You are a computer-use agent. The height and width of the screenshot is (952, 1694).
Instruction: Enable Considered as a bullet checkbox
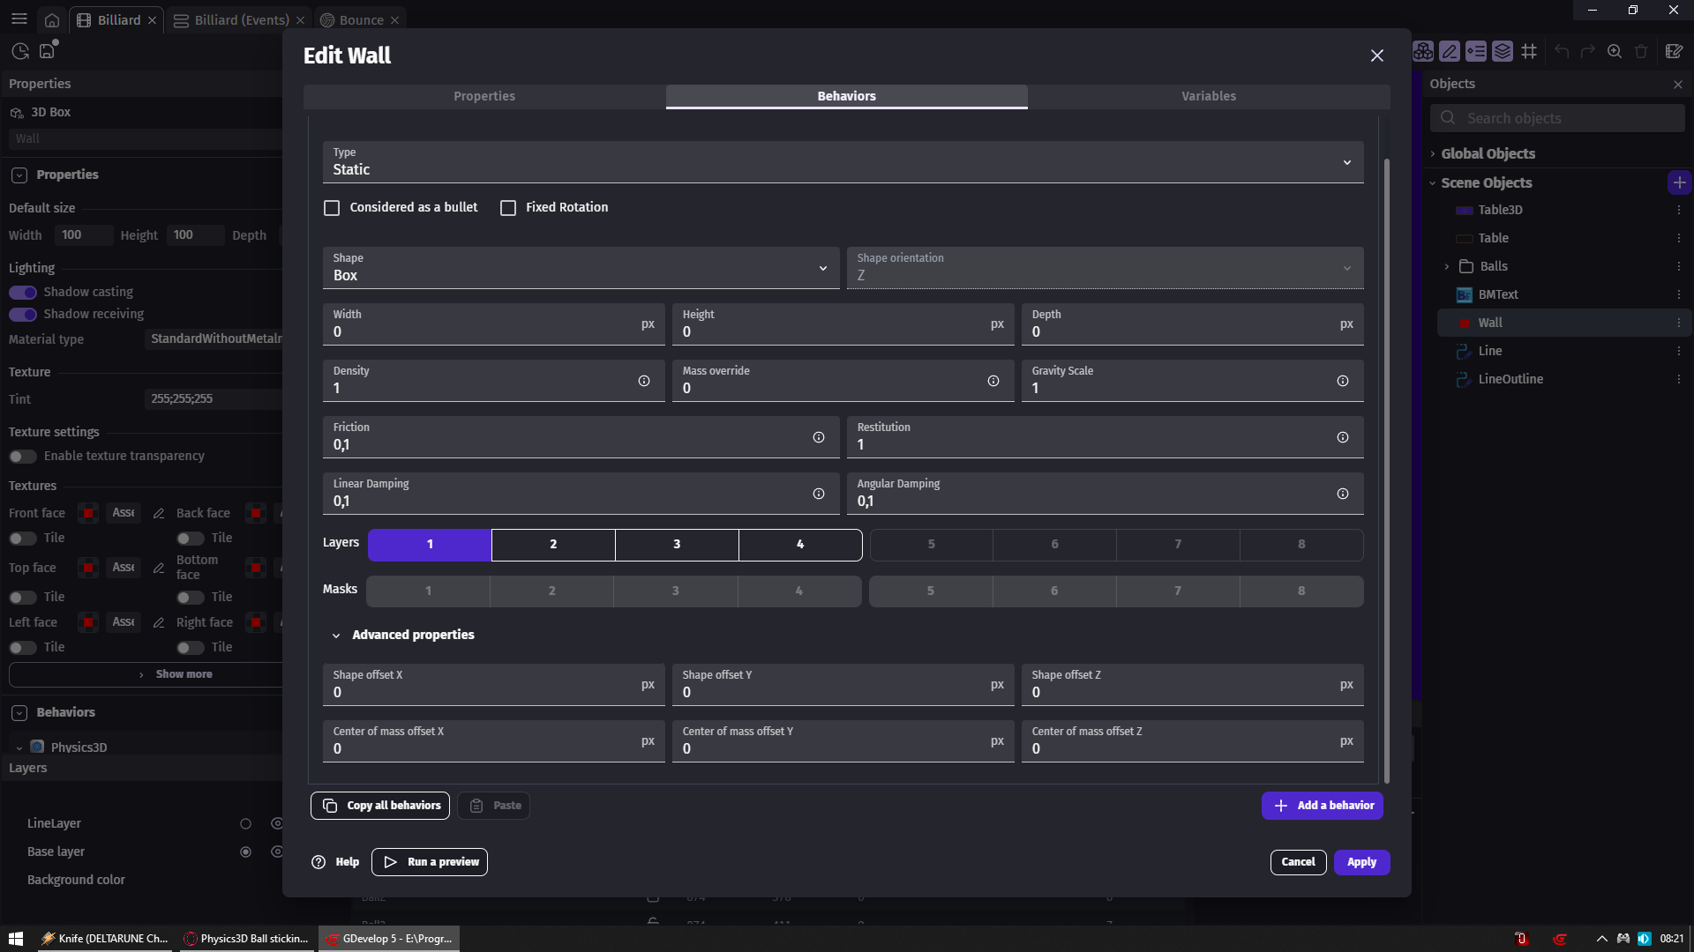[332, 208]
